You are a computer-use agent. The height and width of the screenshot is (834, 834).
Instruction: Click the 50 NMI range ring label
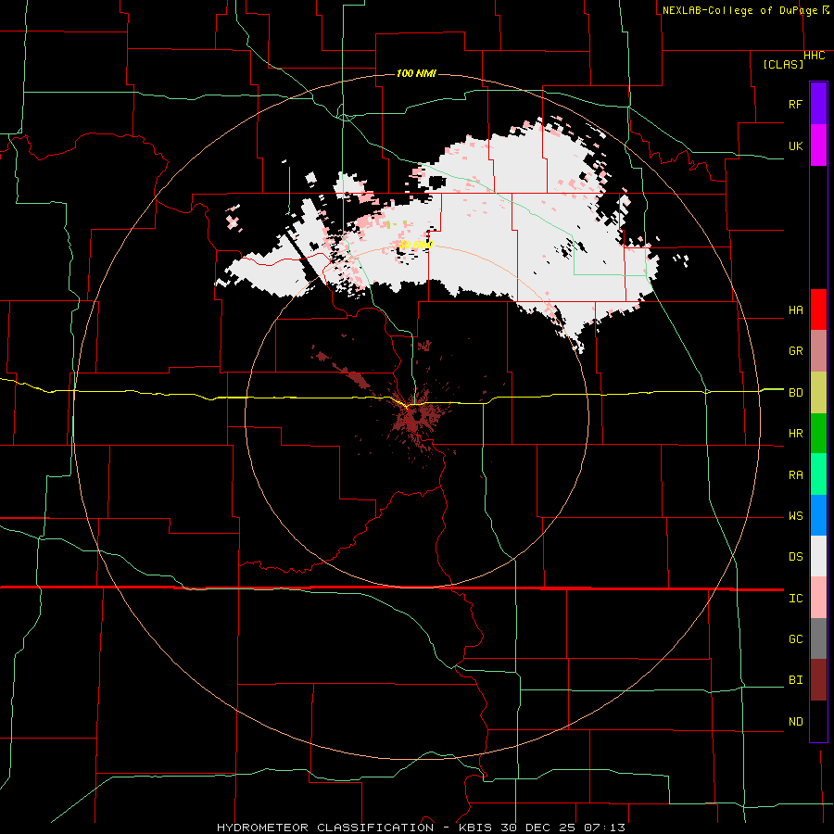(x=416, y=245)
